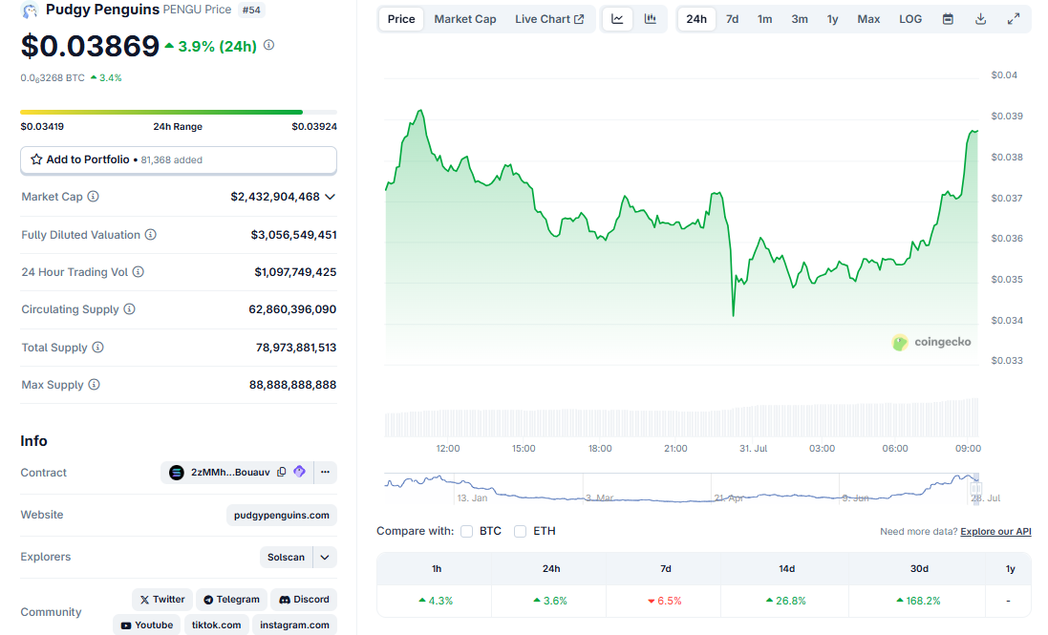
Task: Tick the ETH compare checkbox
Action: click(x=520, y=532)
